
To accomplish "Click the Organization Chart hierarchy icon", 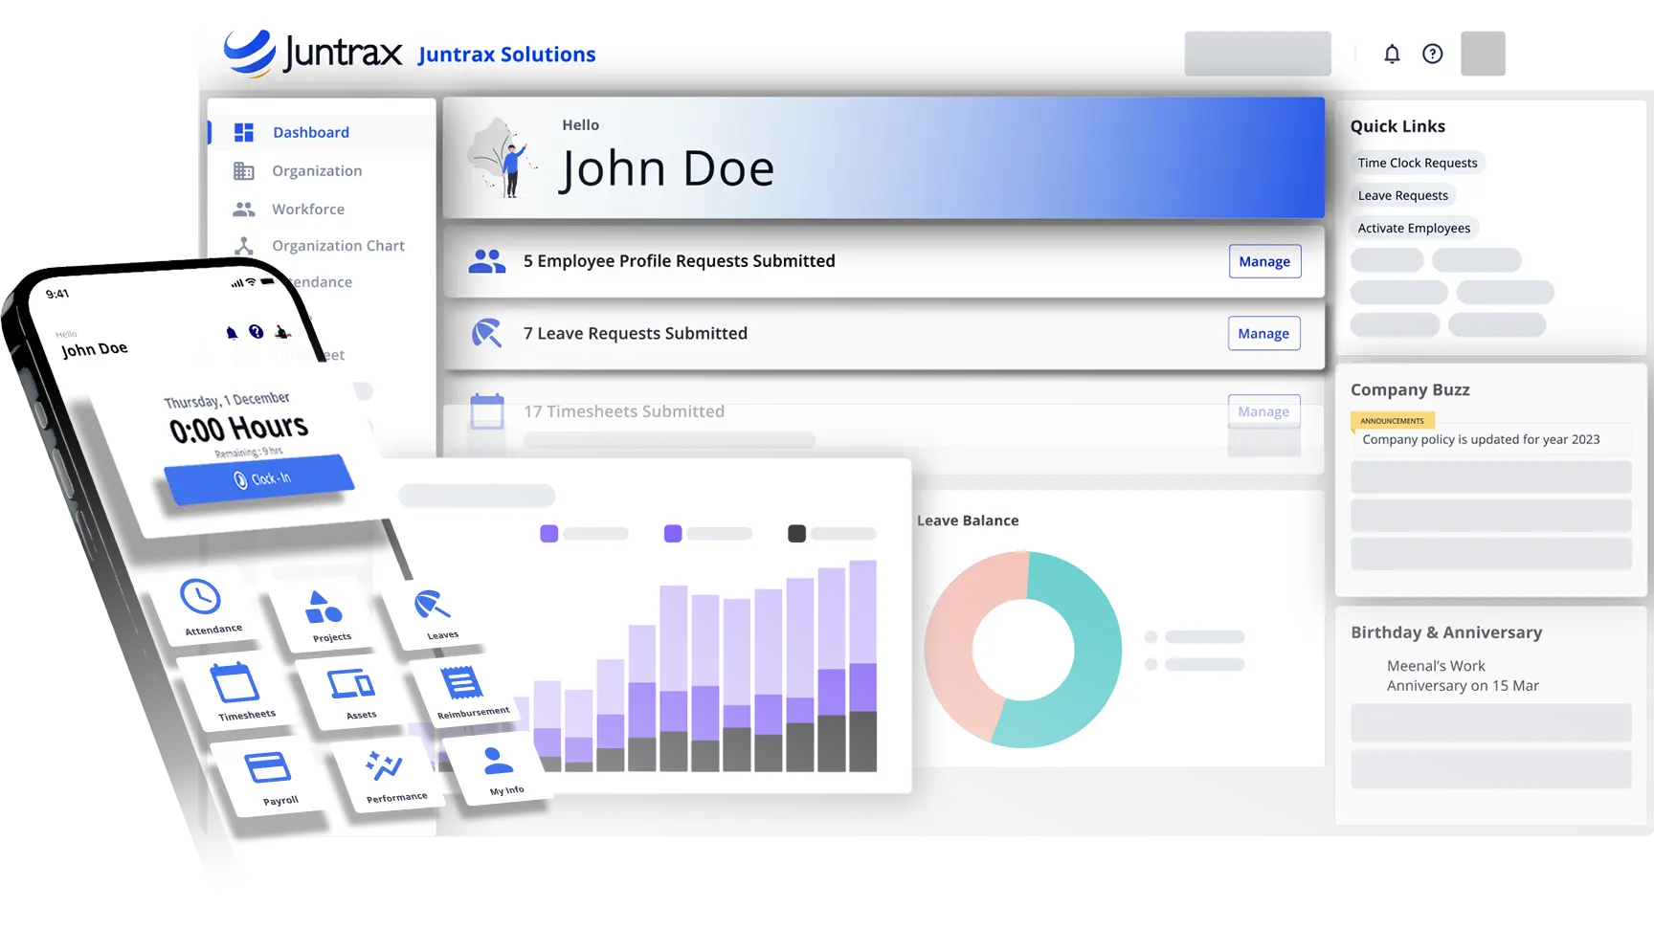I will click(244, 246).
